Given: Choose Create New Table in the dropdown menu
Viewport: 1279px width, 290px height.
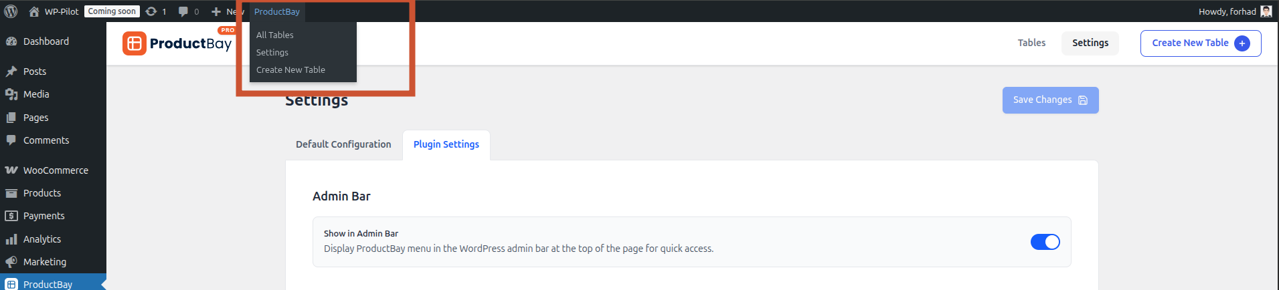Looking at the screenshot, I should (290, 69).
